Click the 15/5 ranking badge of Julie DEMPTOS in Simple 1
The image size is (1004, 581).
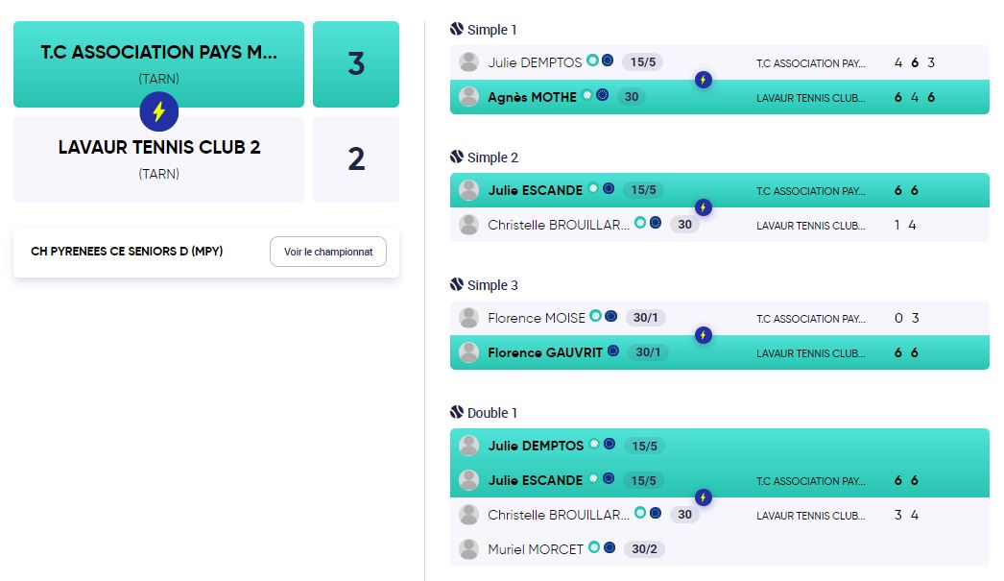[643, 62]
